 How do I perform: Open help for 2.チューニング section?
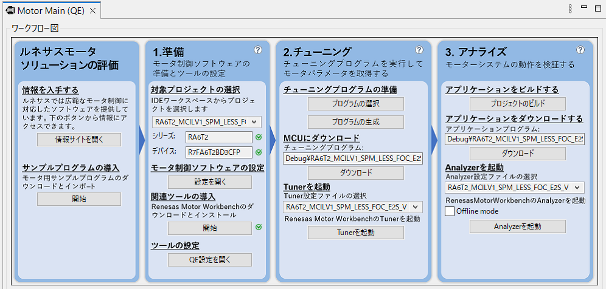click(419, 50)
